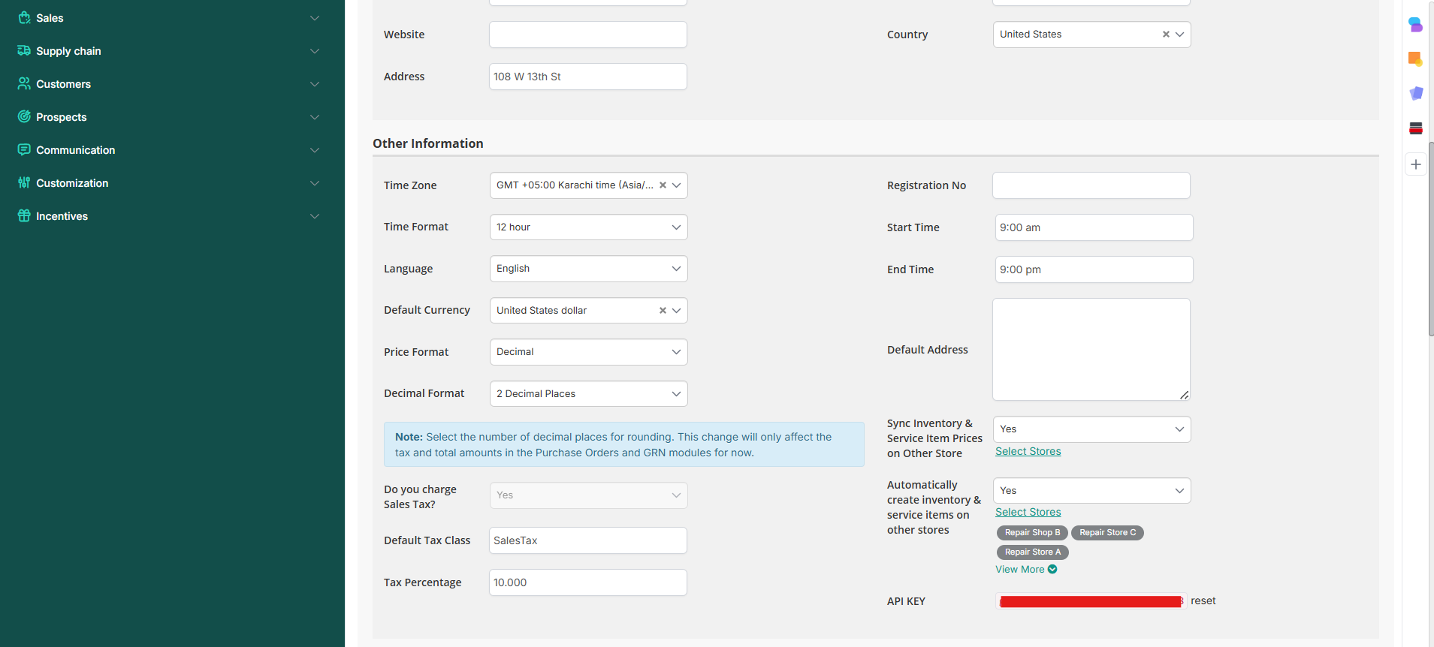
Task: Expand the Supply chain menu
Action: click(315, 51)
